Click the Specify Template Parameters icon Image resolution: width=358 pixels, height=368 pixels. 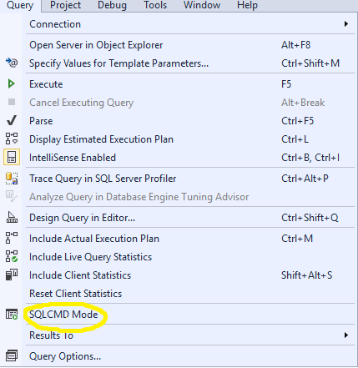pyautogui.click(x=12, y=63)
